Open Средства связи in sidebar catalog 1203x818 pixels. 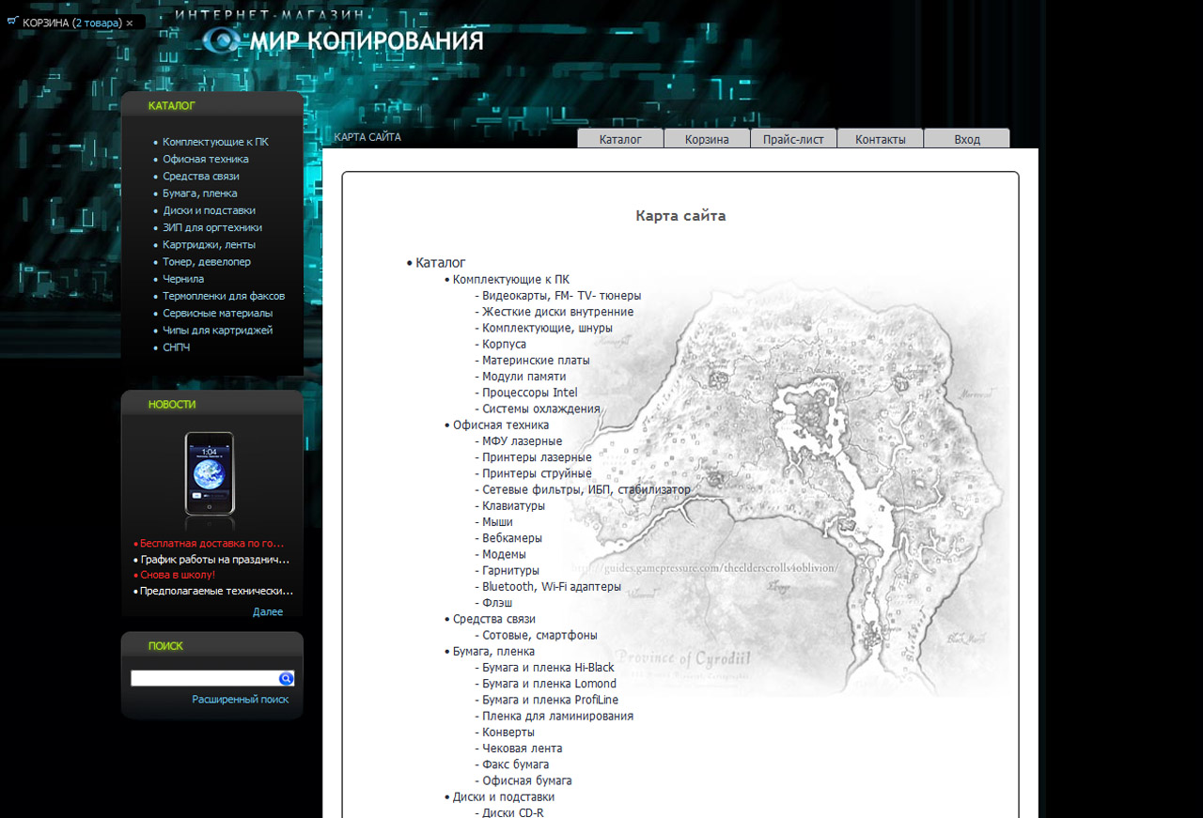click(x=201, y=176)
